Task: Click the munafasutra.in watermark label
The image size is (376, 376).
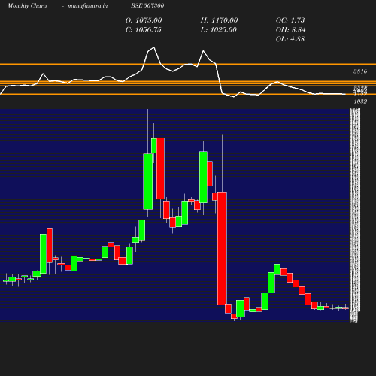Action: (x=87, y=5)
